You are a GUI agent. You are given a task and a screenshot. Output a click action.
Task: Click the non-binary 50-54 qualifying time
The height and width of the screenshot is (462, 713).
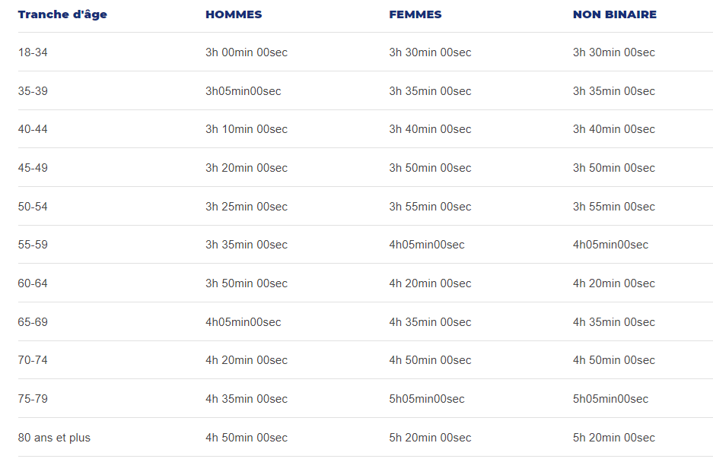click(x=614, y=207)
